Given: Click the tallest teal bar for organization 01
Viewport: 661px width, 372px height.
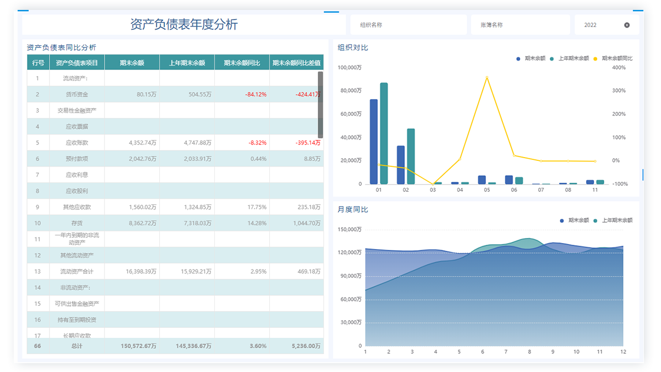Looking at the screenshot, I should coord(384,132).
